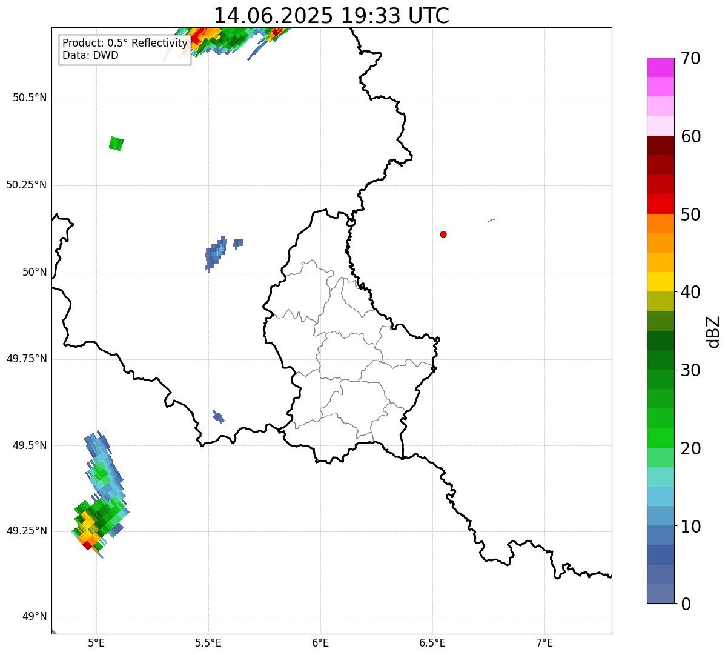Click the tiny blue echo east of the red dot
The image size is (728, 655).
point(492,220)
